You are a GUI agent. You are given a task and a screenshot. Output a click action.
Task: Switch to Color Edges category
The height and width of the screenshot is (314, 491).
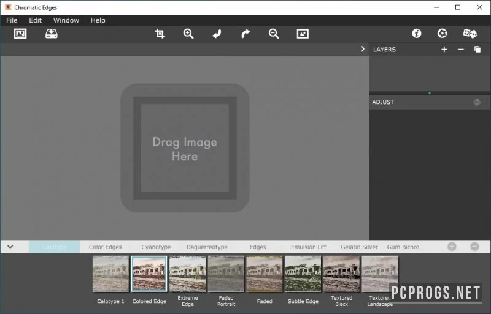pyautogui.click(x=105, y=247)
